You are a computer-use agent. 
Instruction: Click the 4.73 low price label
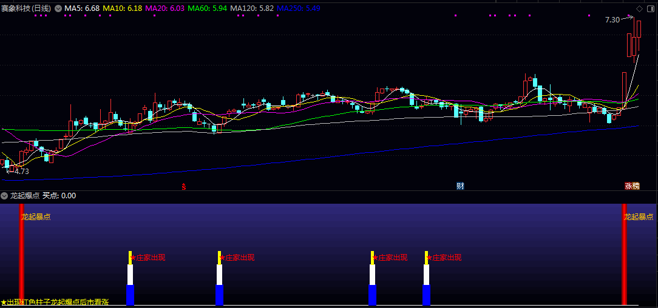tap(22, 171)
